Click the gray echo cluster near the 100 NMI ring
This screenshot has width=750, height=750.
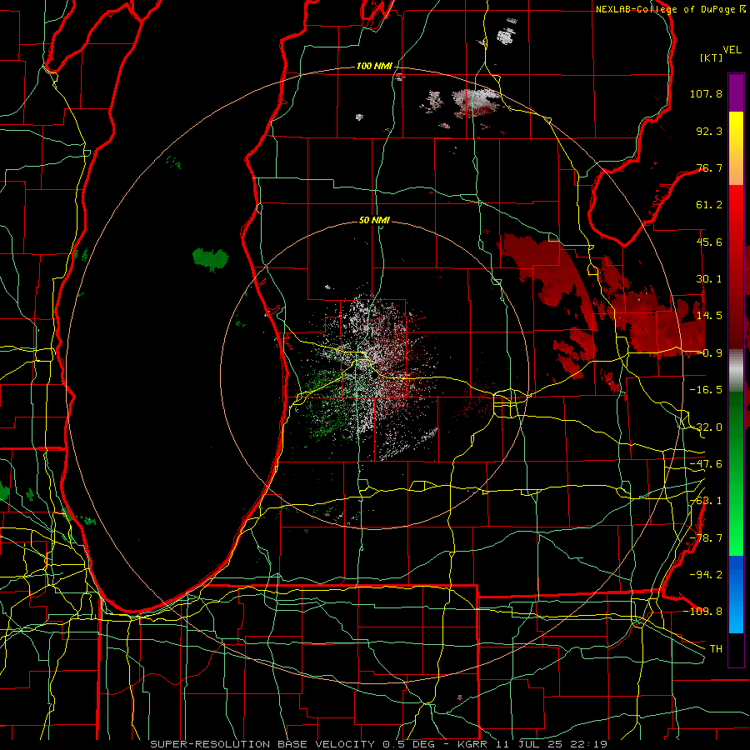point(477,102)
